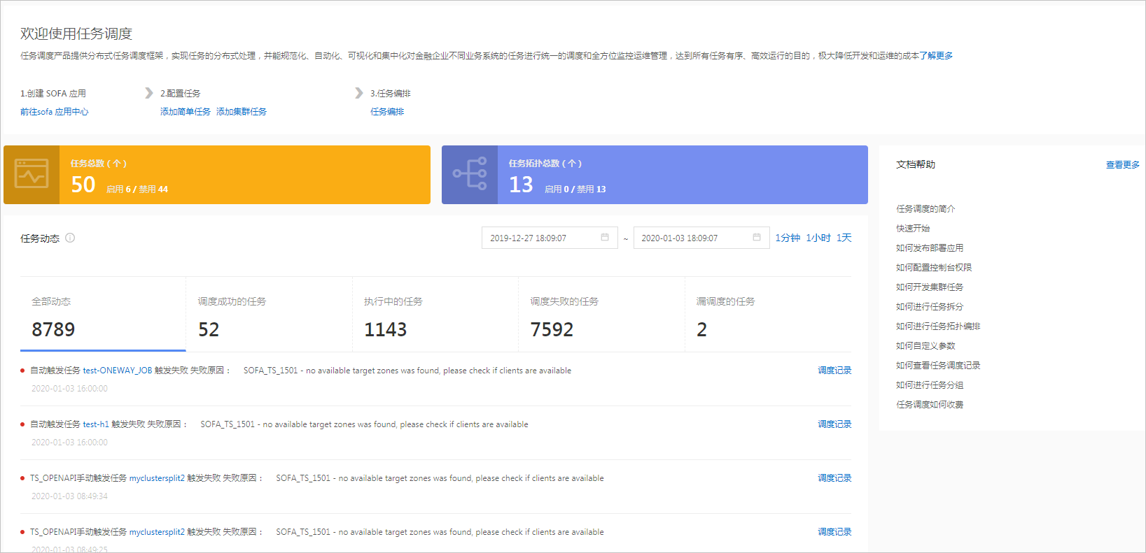Click the end time field 2020-01-03 18:09:07
The width and height of the screenshot is (1146, 553).
(701, 238)
